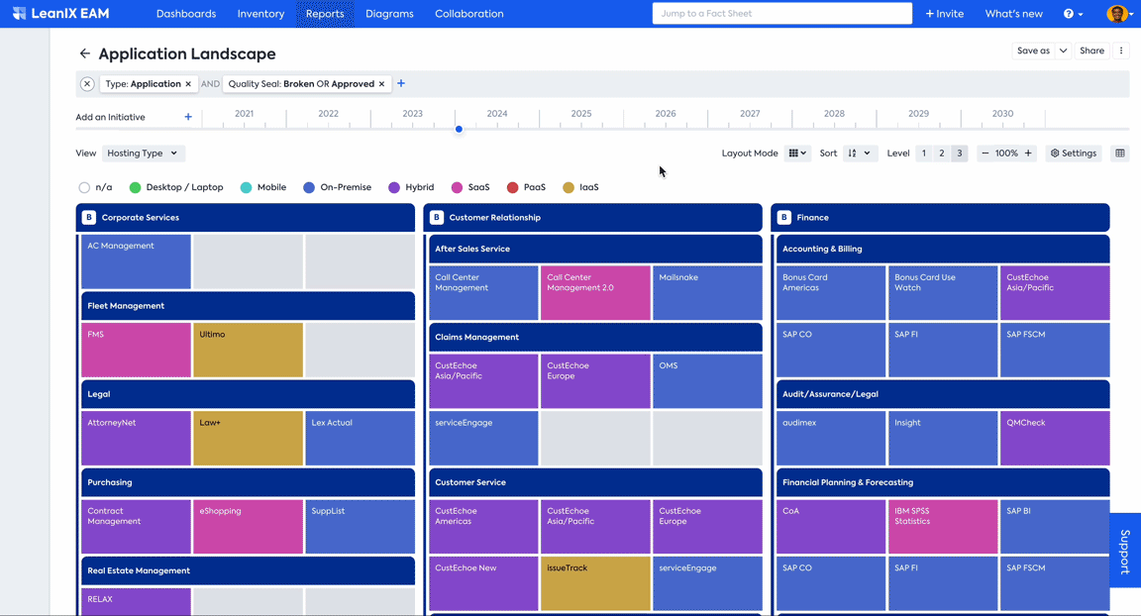The height and width of the screenshot is (616, 1141).
Task: Remove the Type: Application filter chip
Action: coord(188,84)
